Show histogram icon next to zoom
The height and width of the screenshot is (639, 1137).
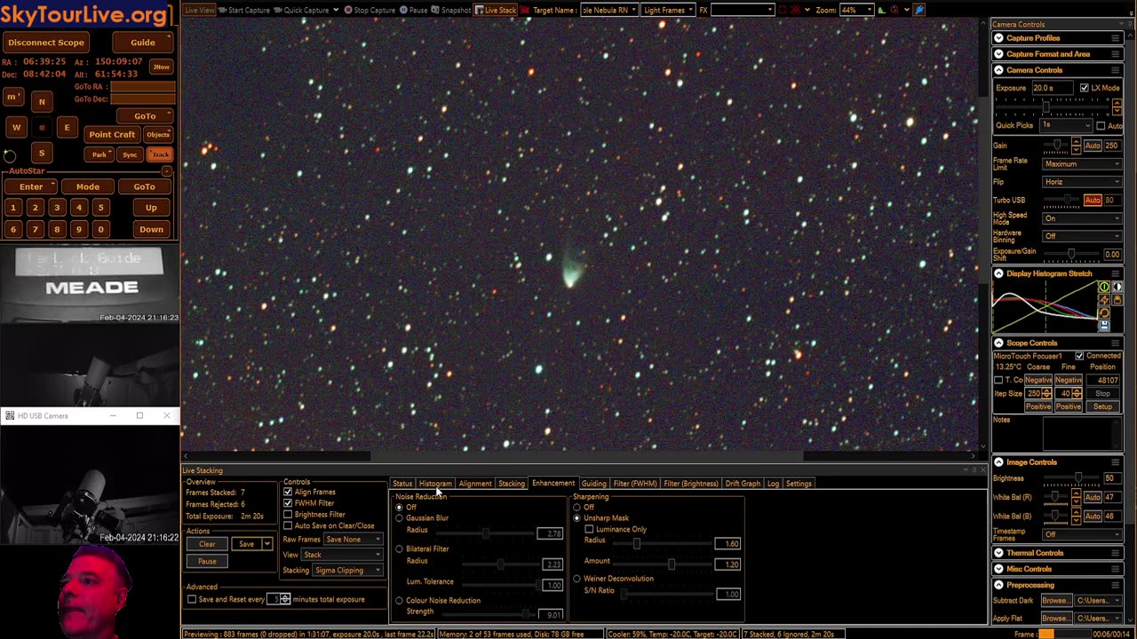pyautogui.click(x=882, y=10)
